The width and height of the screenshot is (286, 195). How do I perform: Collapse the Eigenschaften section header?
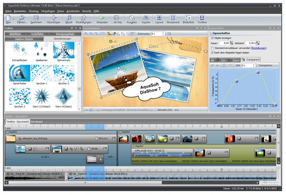(211, 33)
